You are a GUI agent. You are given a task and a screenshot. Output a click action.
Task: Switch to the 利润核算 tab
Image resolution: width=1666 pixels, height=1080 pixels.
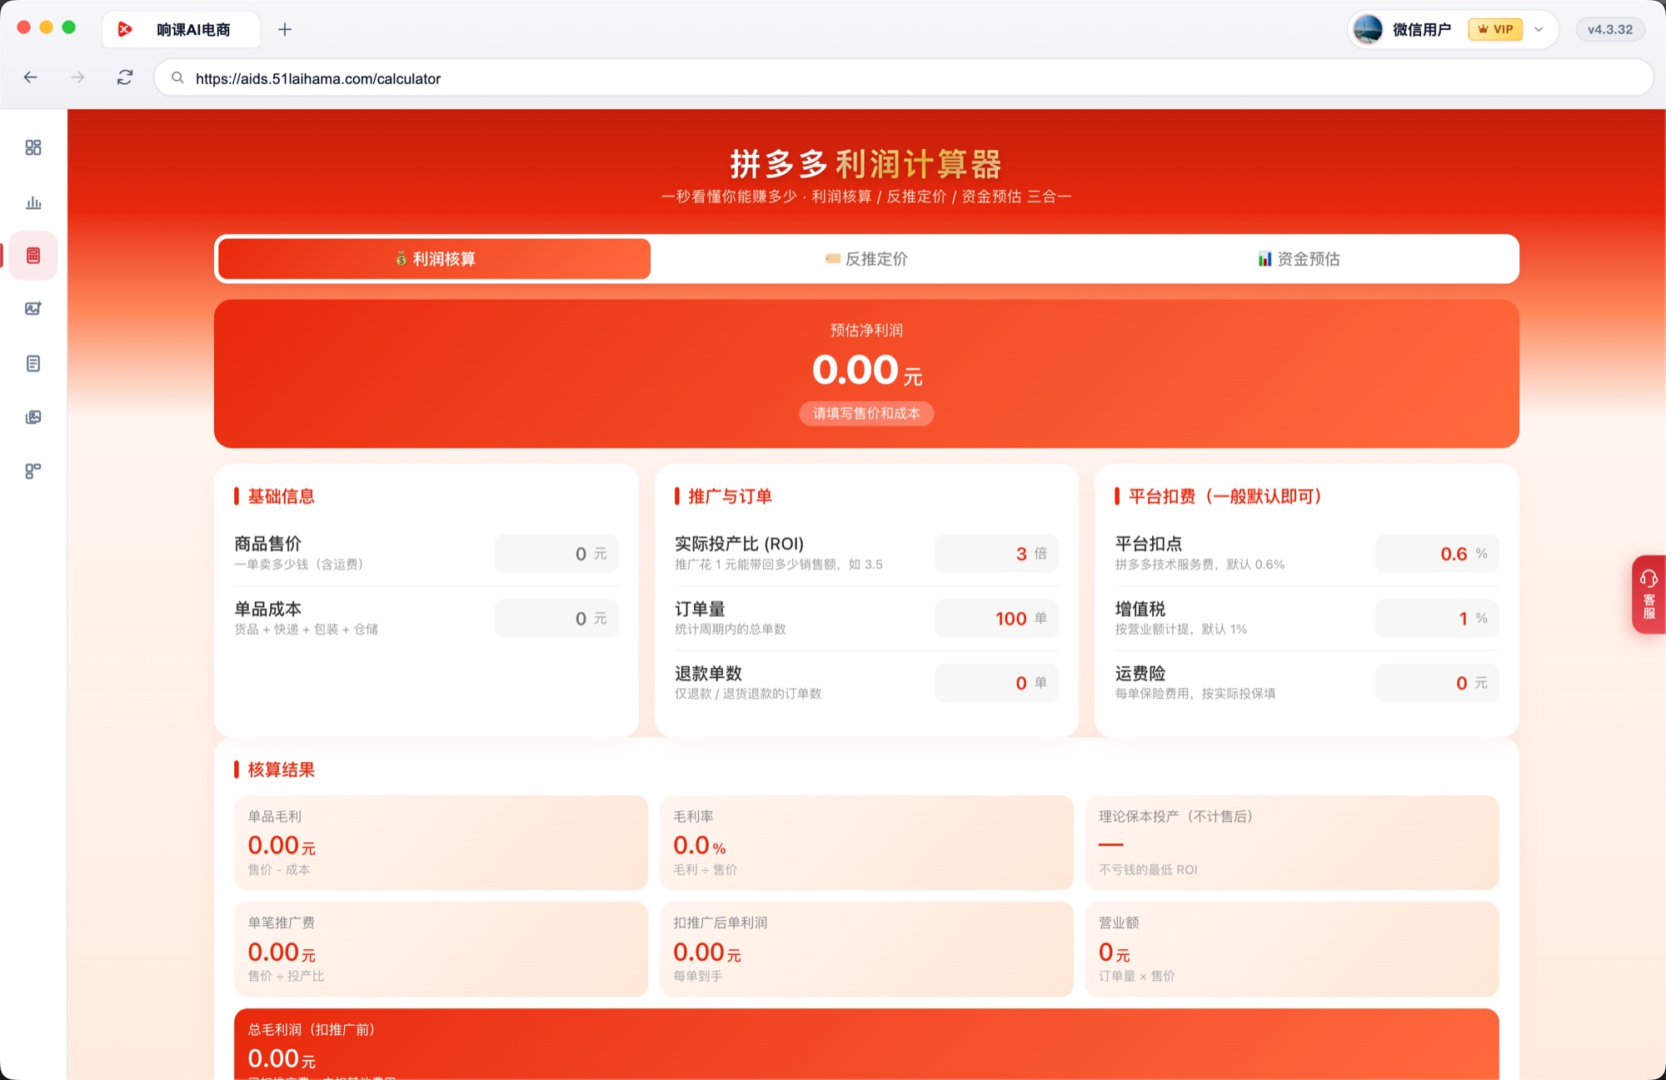click(x=434, y=259)
